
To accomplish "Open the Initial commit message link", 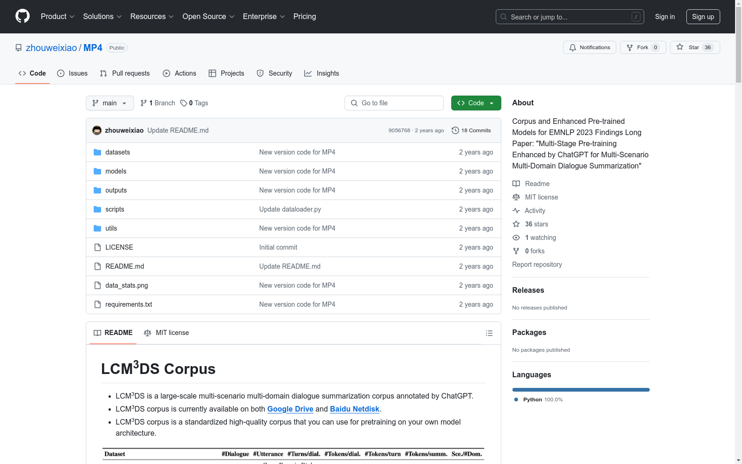I will point(278,247).
